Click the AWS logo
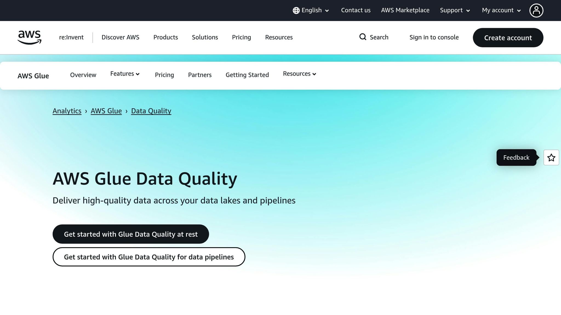Screen dimensions: 561x315 [29, 37]
